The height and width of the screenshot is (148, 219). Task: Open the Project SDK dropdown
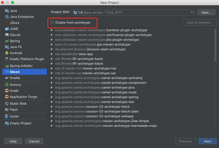click(x=133, y=12)
